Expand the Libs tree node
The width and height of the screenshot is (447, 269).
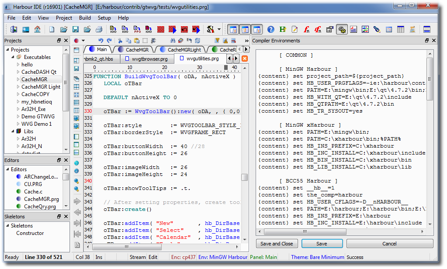click(x=13, y=131)
